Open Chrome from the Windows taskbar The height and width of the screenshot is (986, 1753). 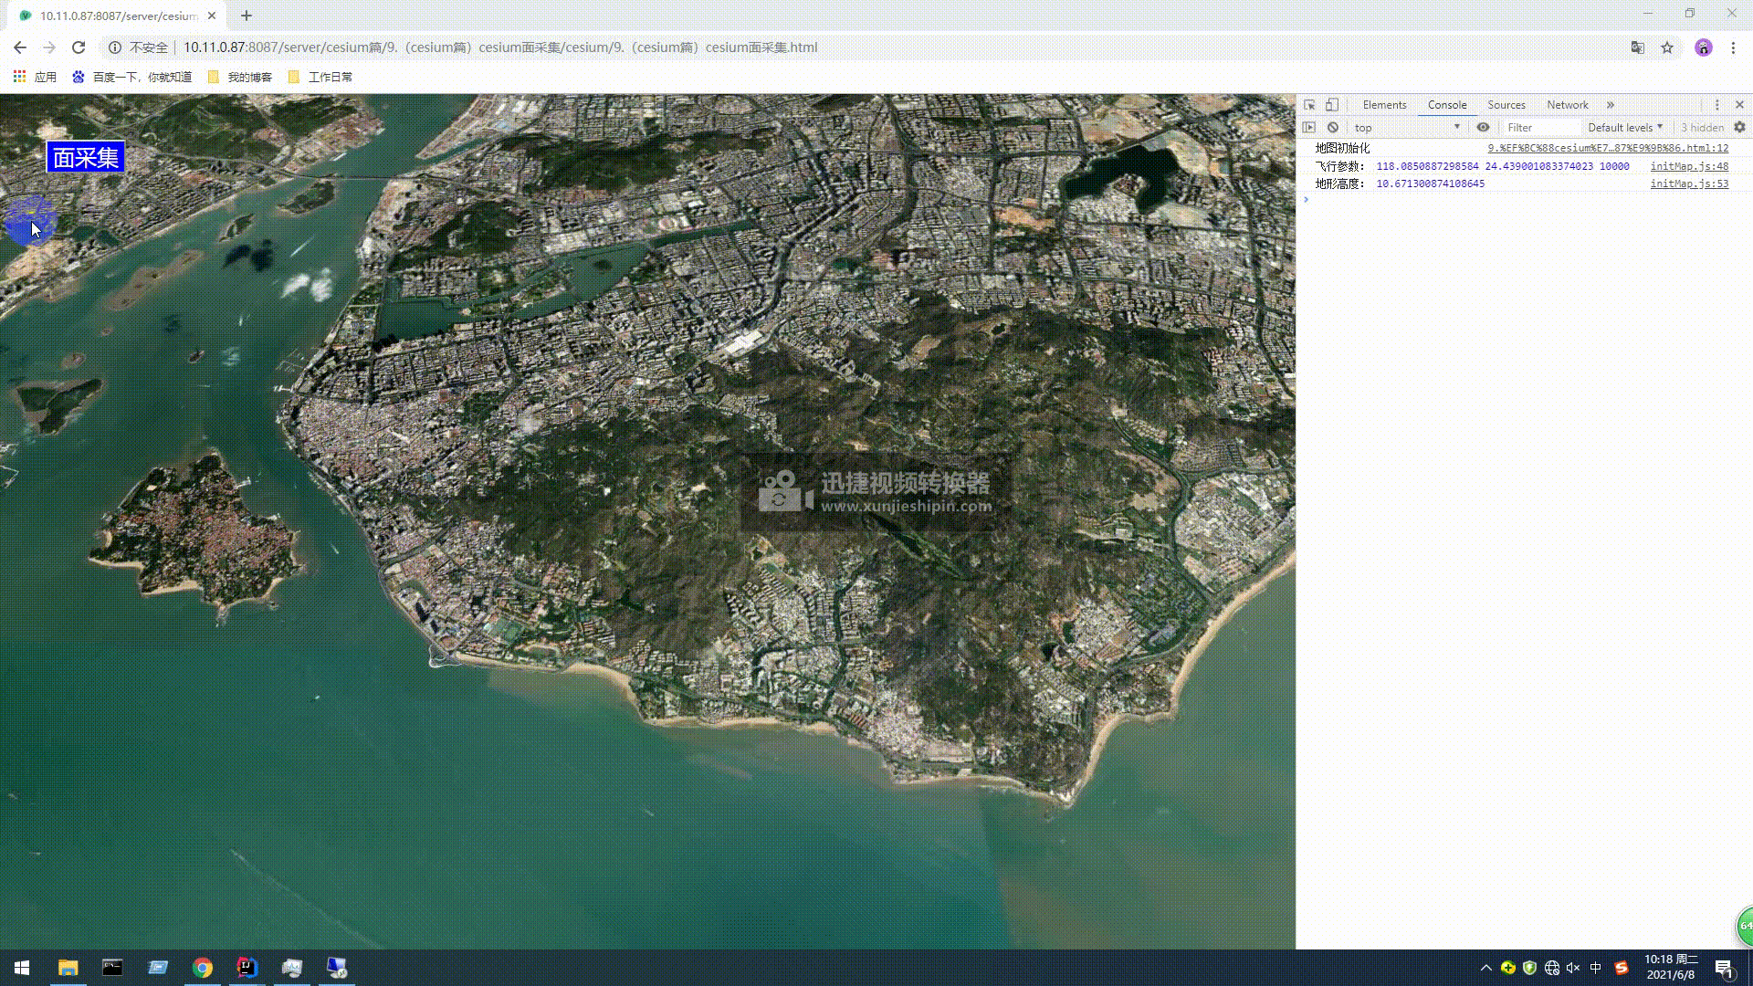click(203, 968)
